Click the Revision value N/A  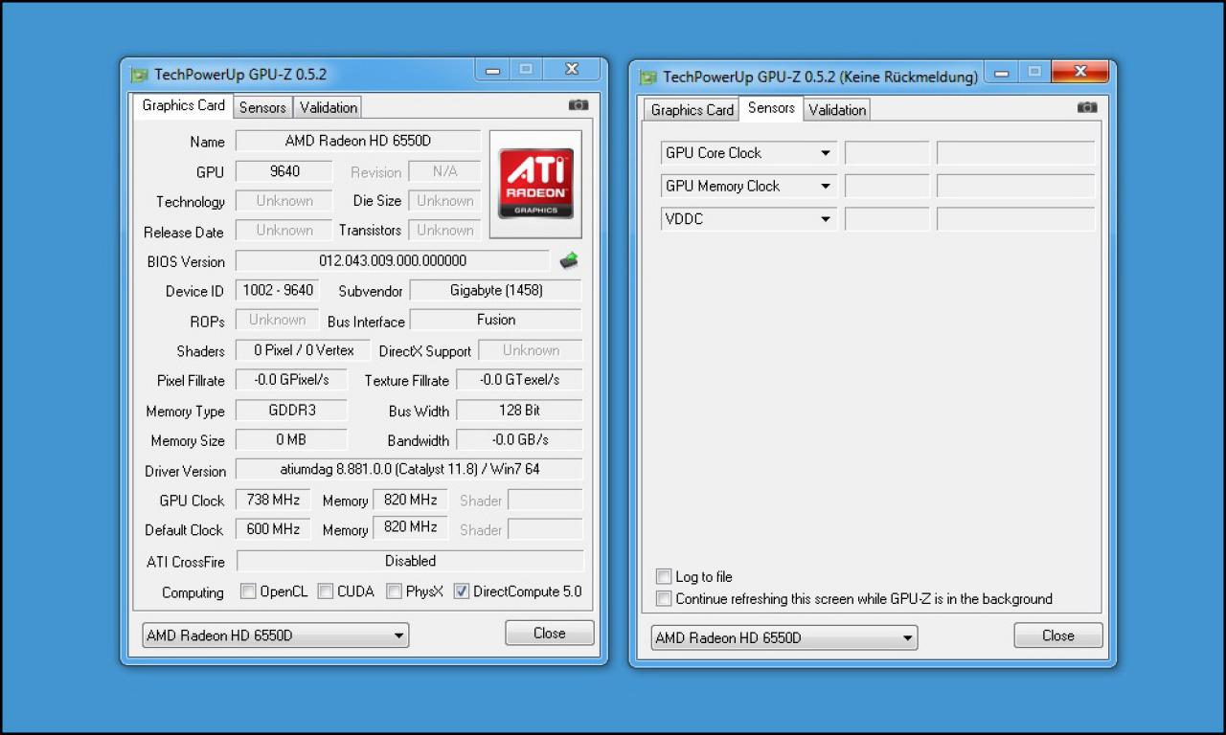click(444, 171)
